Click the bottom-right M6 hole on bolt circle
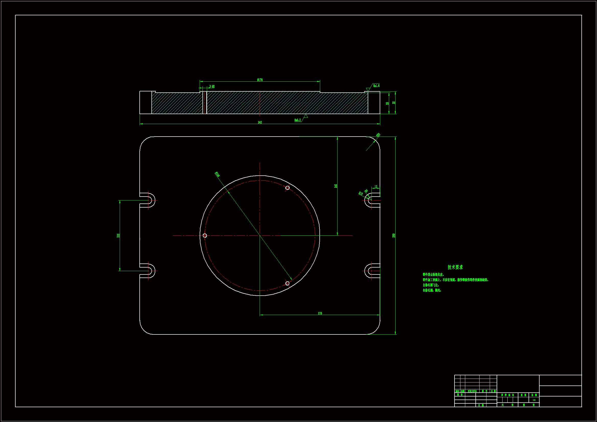The height and width of the screenshot is (422, 597). (x=287, y=283)
